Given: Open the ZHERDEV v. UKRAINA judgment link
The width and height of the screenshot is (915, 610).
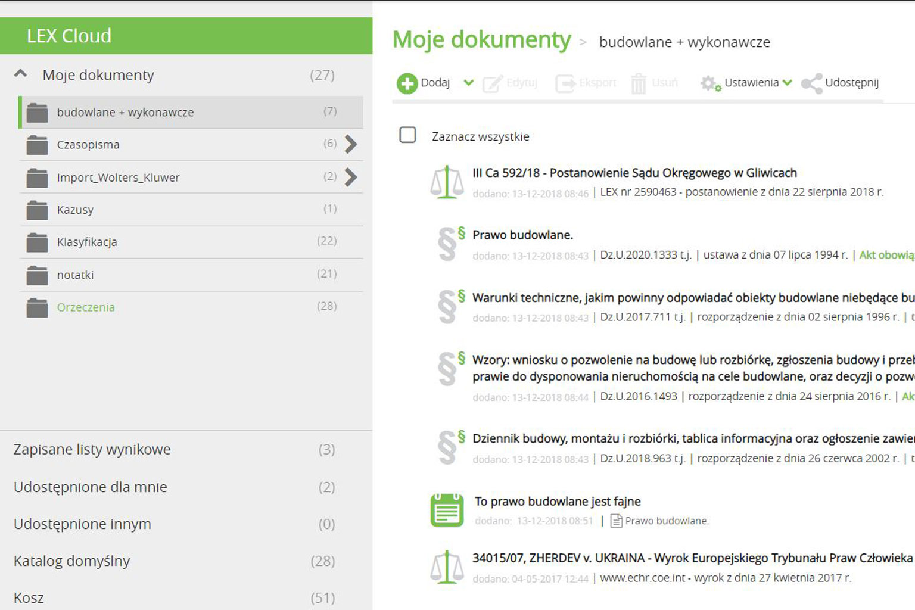Looking at the screenshot, I should point(692,558).
